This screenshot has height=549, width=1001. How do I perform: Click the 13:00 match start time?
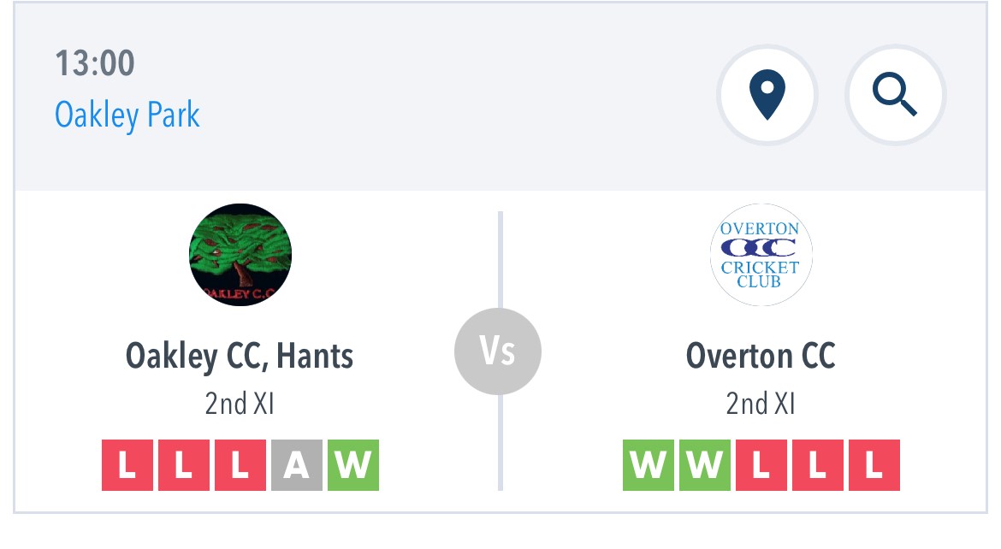click(94, 63)
